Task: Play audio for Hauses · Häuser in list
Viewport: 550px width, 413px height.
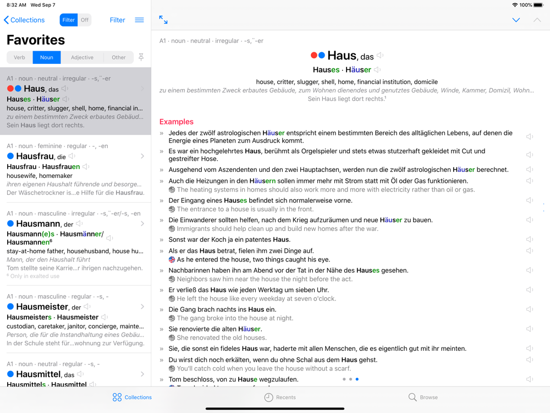Action: (66, 99)
